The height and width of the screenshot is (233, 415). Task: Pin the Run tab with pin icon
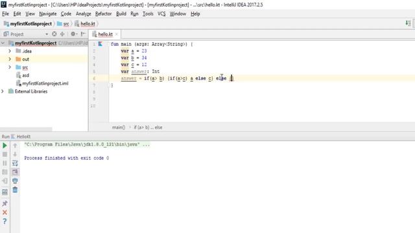coord(5,203)
